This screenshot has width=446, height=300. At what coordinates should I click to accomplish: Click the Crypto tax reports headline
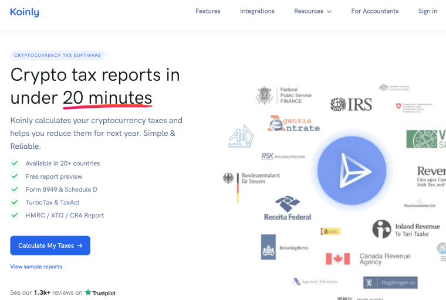(95, 86)
